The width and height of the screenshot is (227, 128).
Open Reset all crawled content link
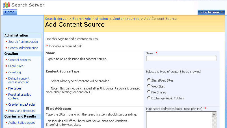coord(20,96)
